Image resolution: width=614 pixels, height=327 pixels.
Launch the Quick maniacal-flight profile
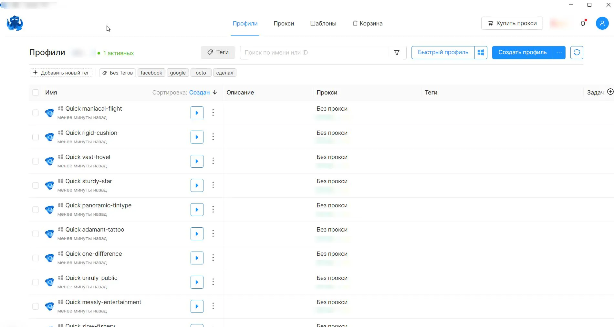point(197,113)
